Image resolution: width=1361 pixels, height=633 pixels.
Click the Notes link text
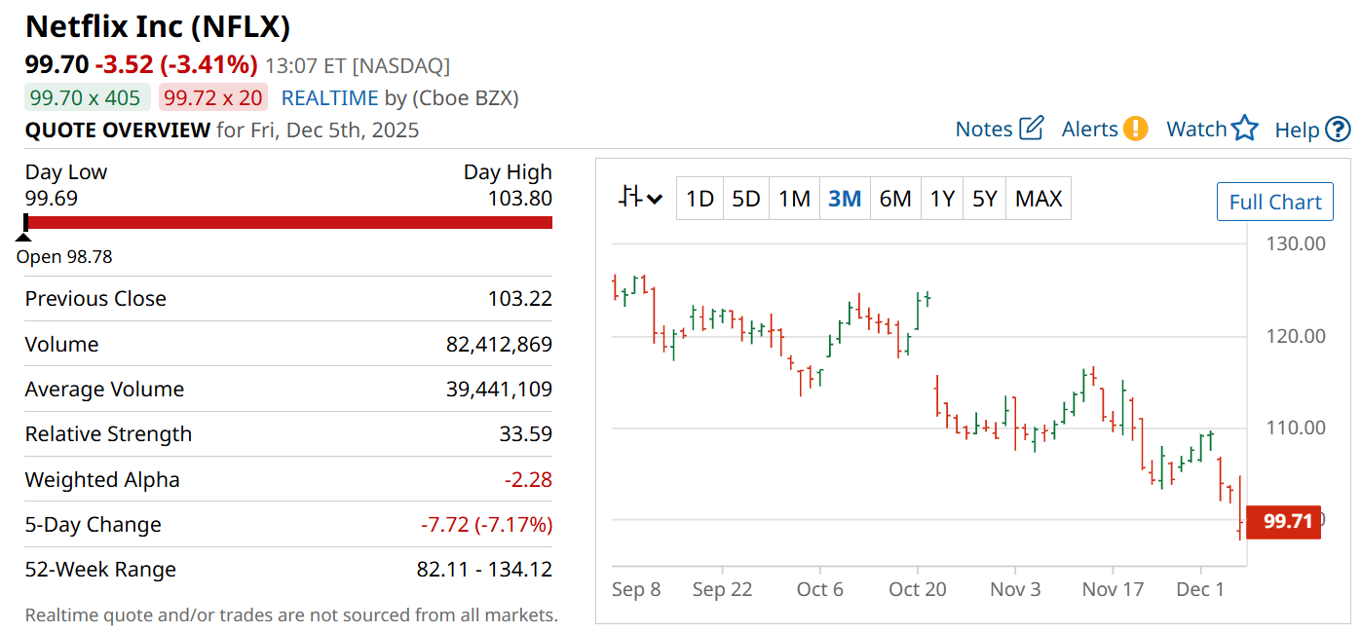tap(984, 129)
